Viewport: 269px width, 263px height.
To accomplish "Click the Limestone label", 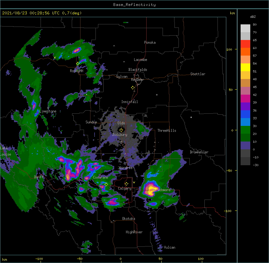I will [48, 111].
